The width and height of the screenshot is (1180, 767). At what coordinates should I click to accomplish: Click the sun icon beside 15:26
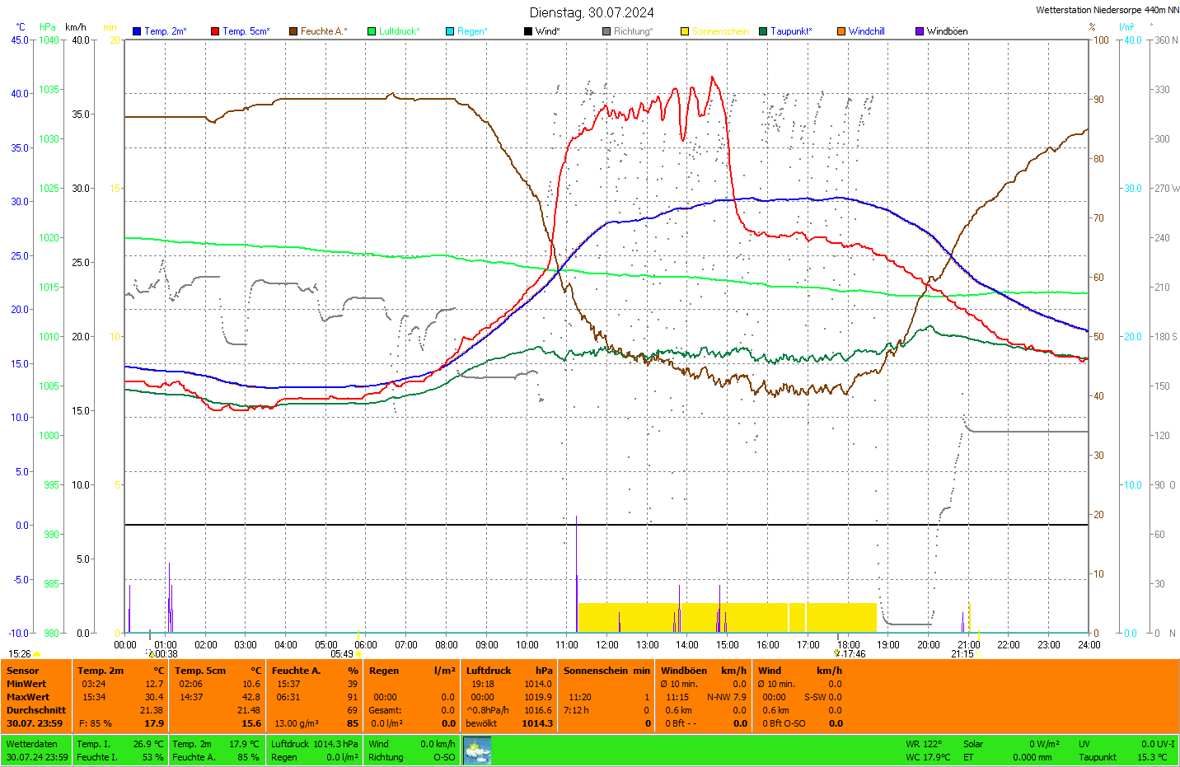pyautogui.click(x=37, y=654)
